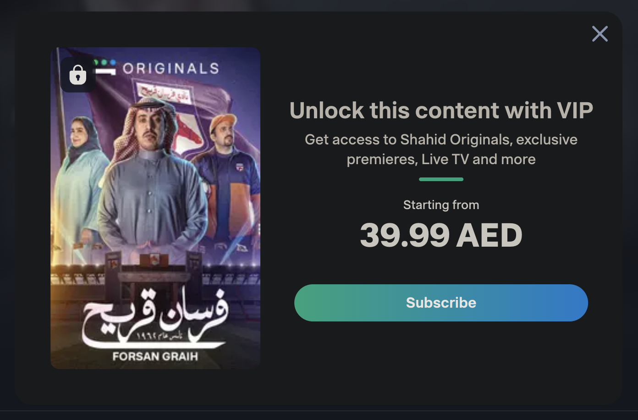Screen dimensions: 638x420
Task: Click the green divider line under description
Action: coord(441,179)
